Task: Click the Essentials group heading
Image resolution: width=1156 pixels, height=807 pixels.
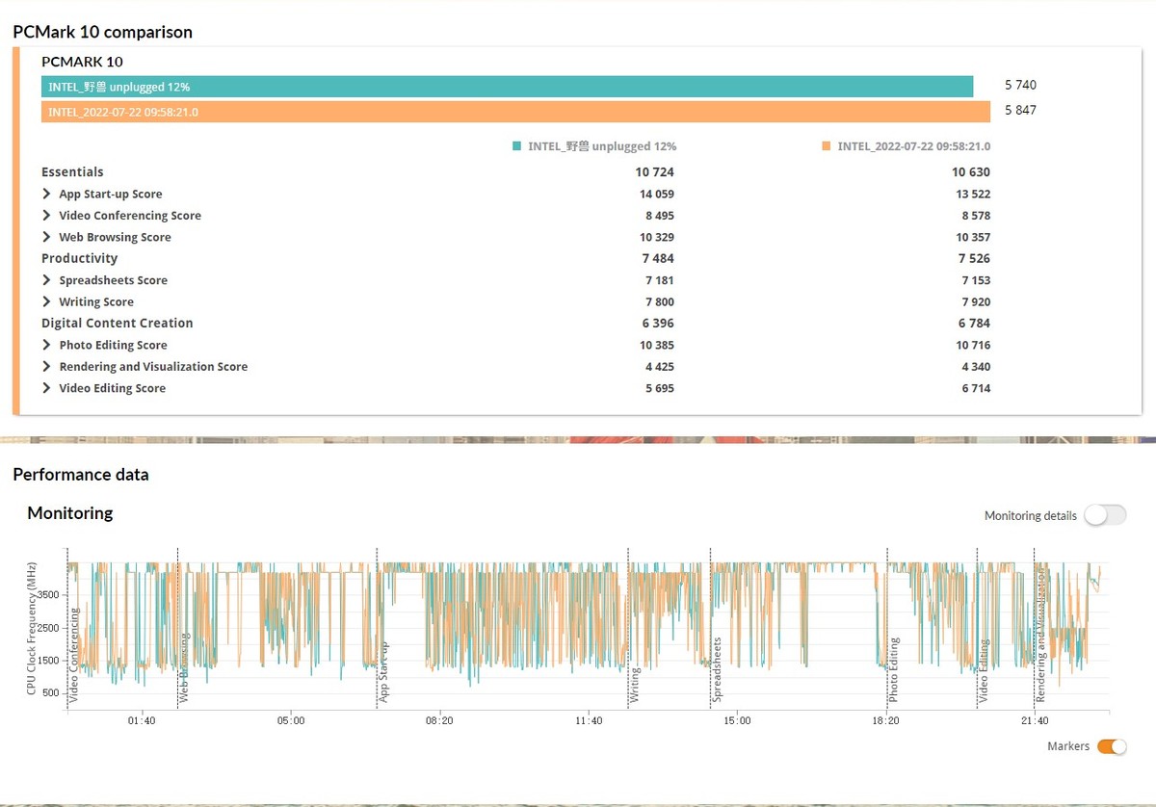Action: (x=72, y=172)
